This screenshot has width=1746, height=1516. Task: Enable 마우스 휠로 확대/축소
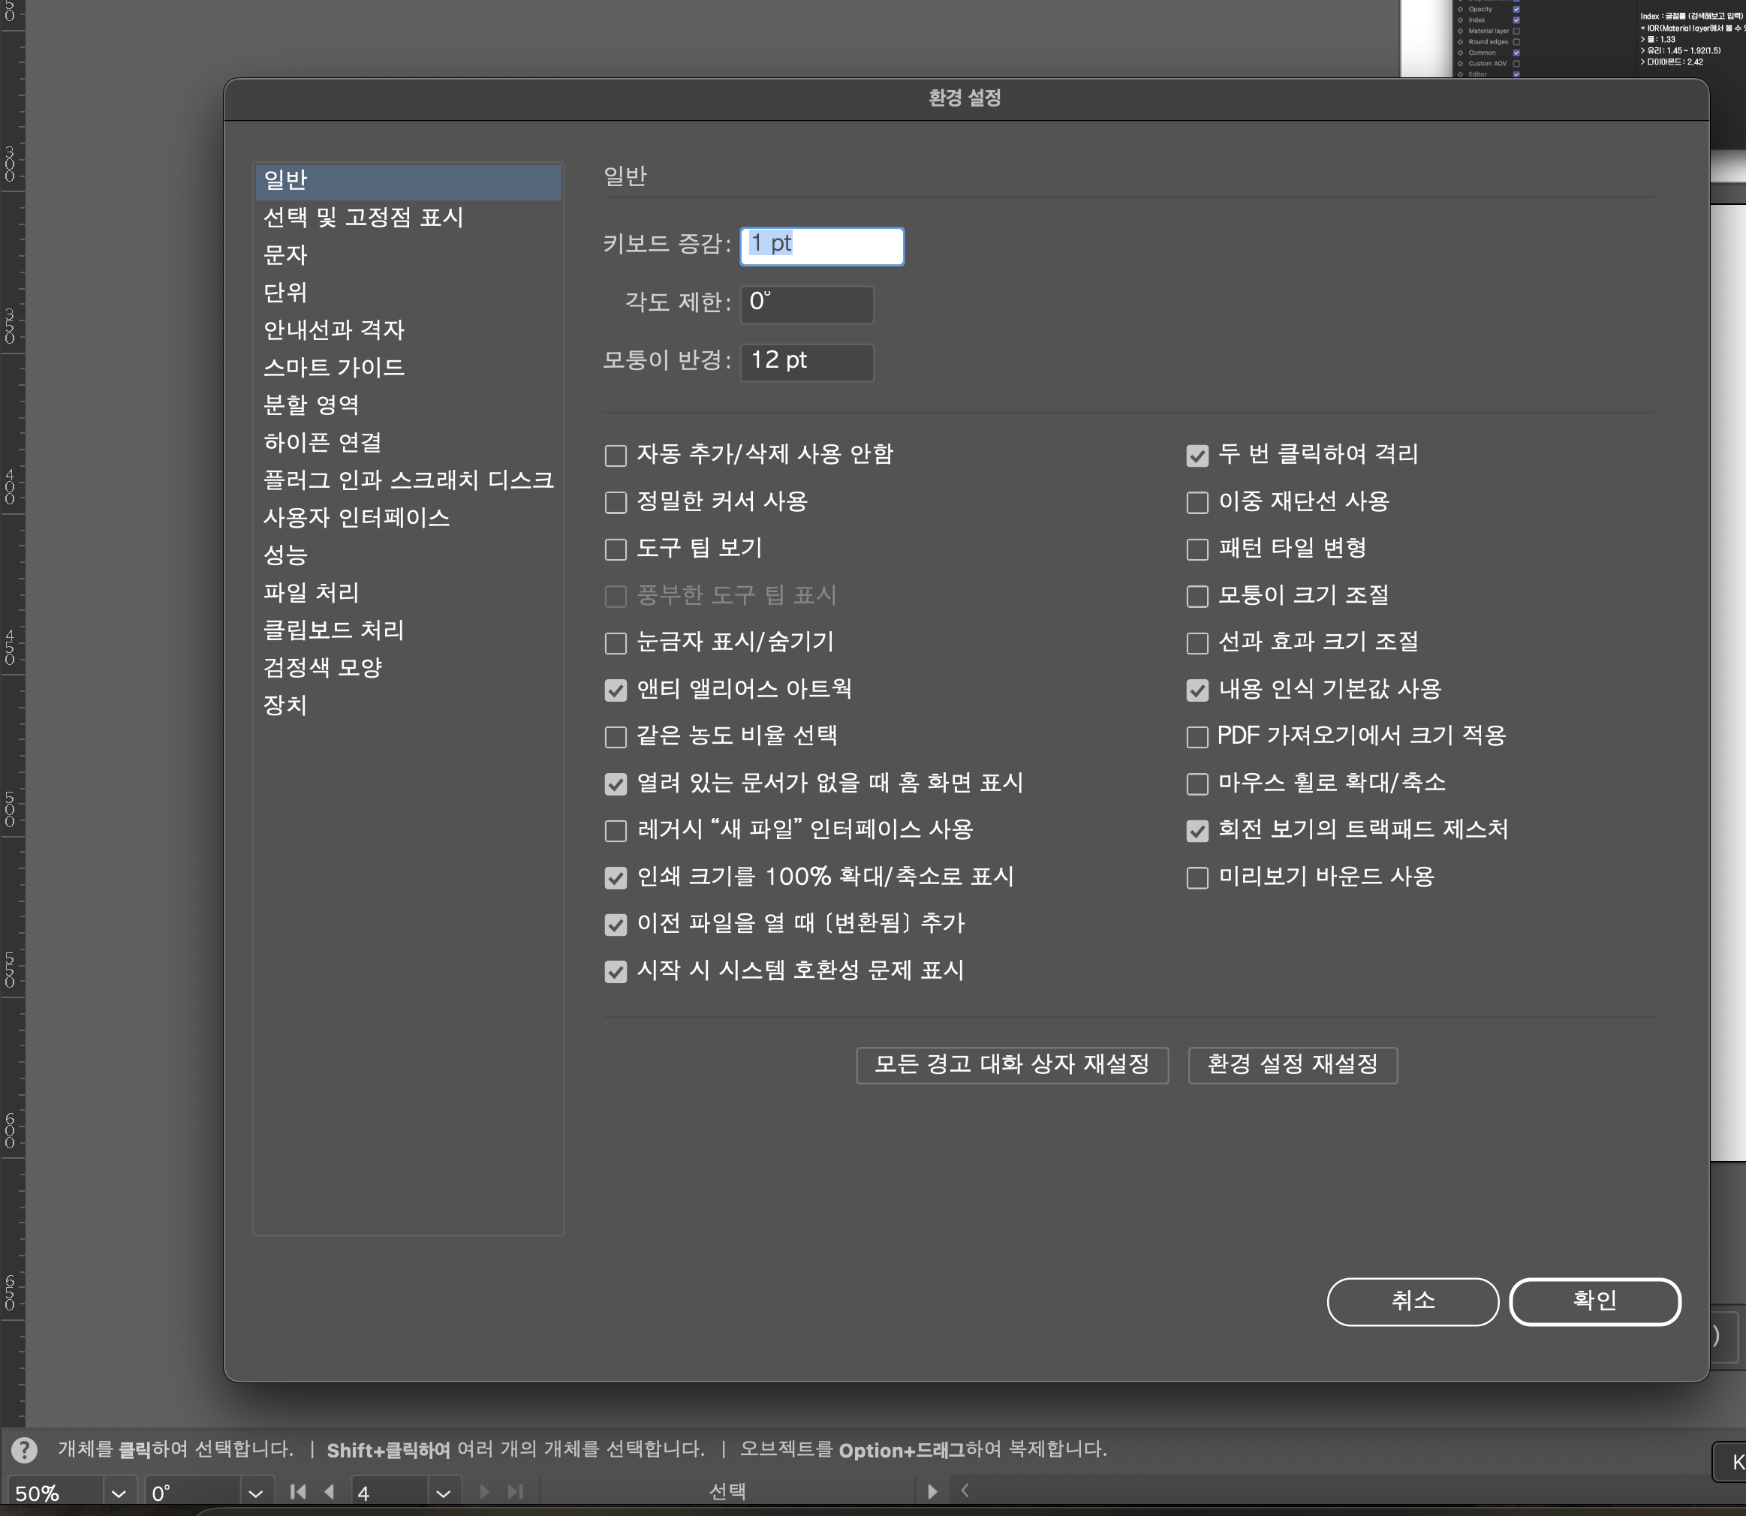click(x=1198, y=784)
